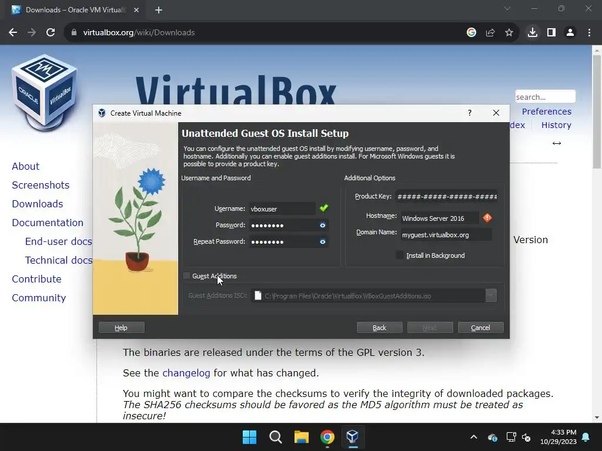Click the browser back arrow

(13, 33)
